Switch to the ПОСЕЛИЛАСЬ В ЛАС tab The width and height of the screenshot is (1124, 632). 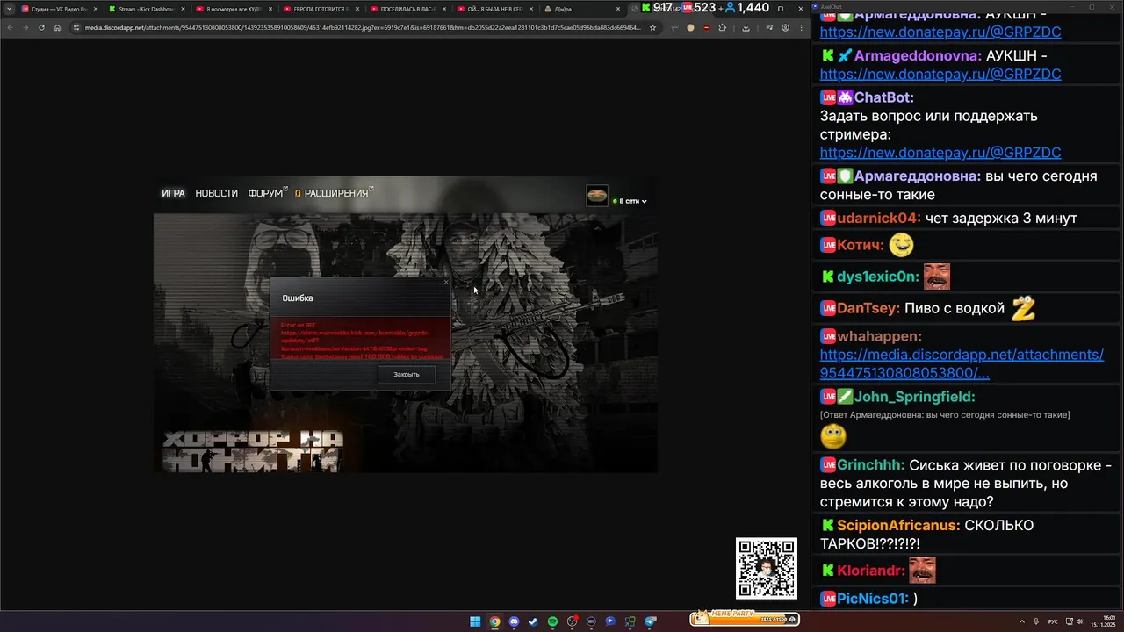pos(407,9)
